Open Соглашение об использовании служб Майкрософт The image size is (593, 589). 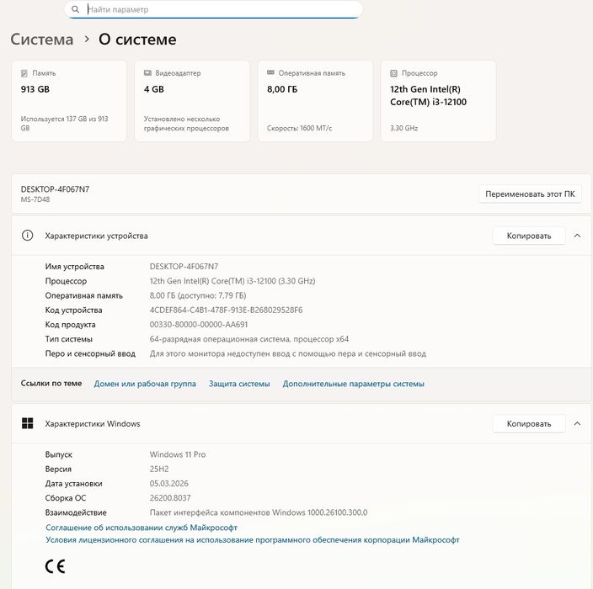click(142, 528)
